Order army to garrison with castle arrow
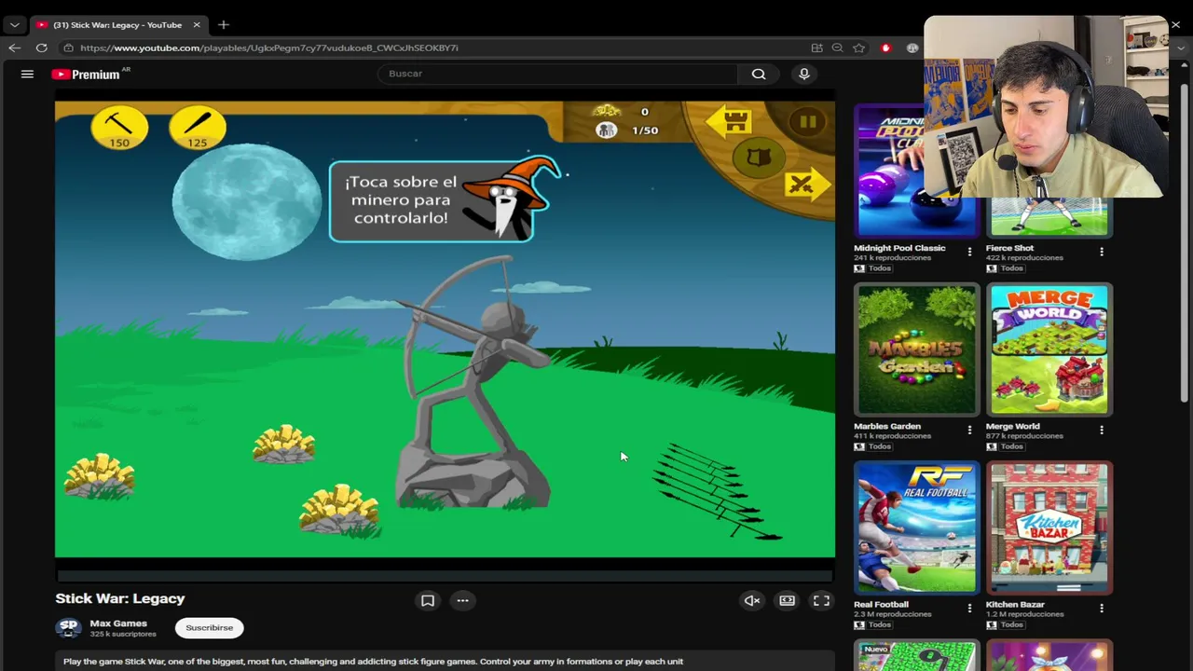The image size is (1193, 671). pos(730,122)
